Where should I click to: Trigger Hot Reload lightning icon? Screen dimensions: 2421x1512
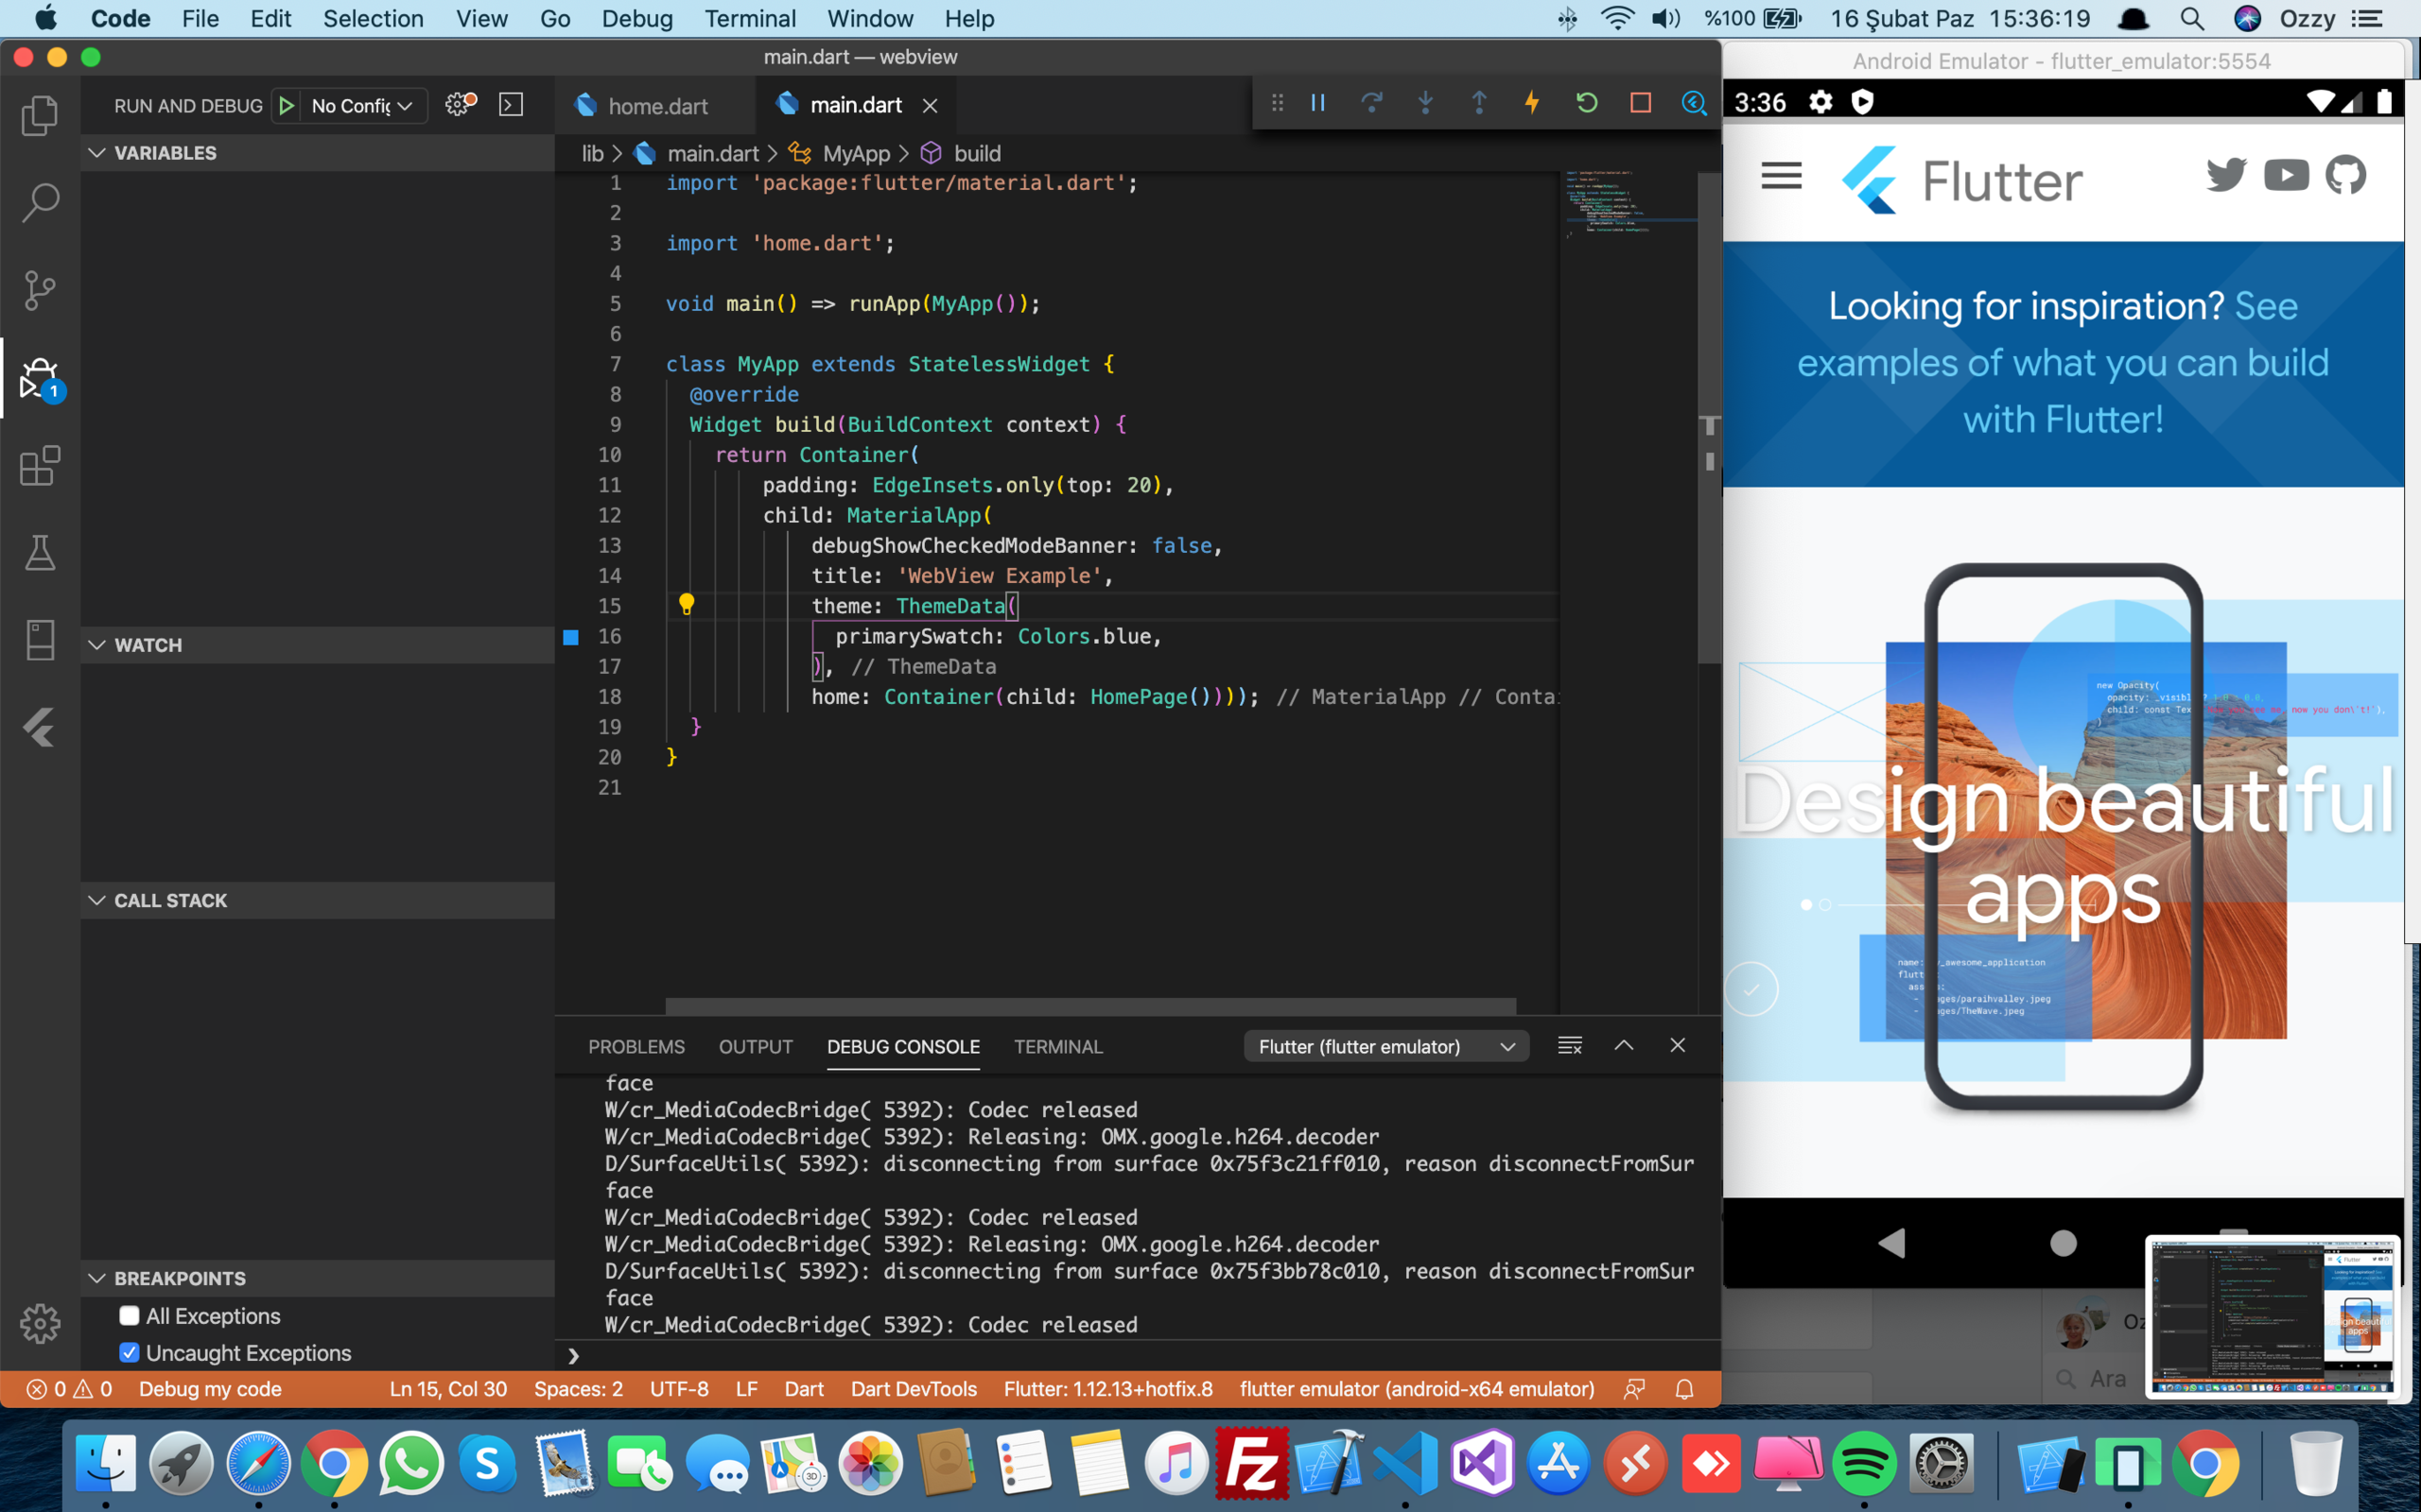click(x=1532, y=103)
